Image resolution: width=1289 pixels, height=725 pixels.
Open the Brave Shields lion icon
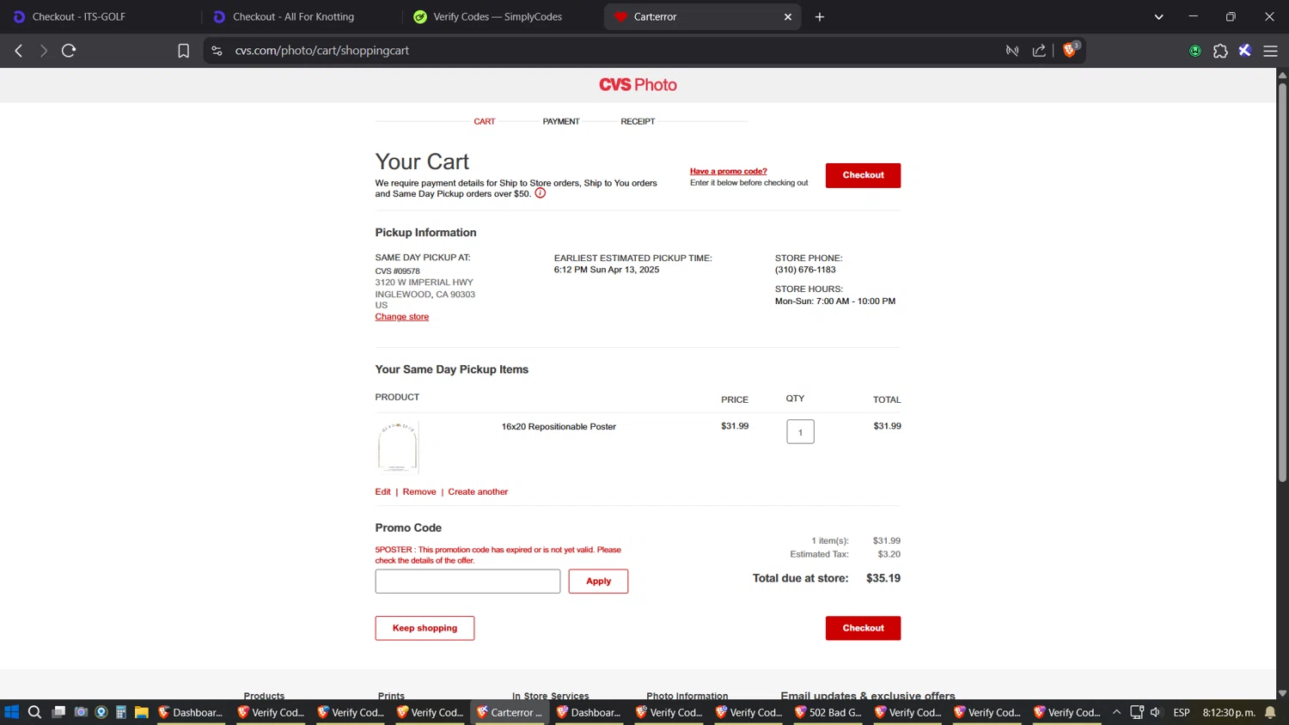[1070, 50]
